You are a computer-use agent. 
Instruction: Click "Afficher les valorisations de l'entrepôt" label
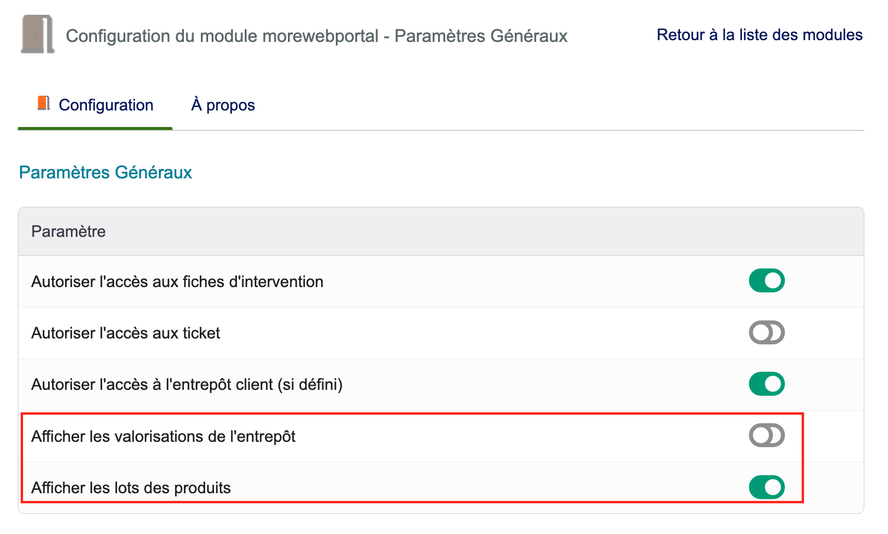click(163, 437)
